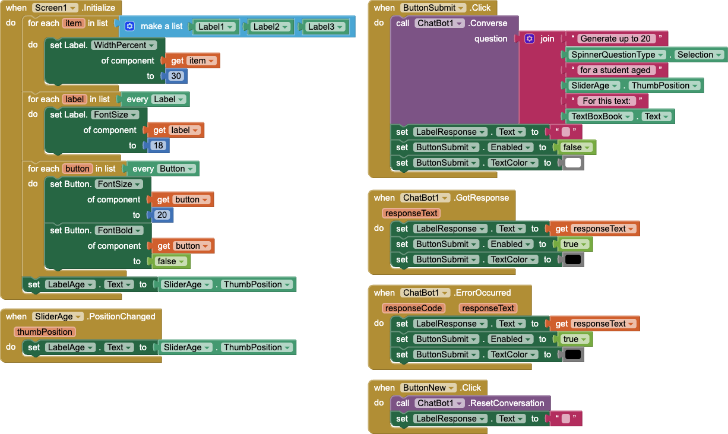This screenshot has height=434, width=728.
Task: Open the 'get item' variable dropdown
Action: [201, 61]
